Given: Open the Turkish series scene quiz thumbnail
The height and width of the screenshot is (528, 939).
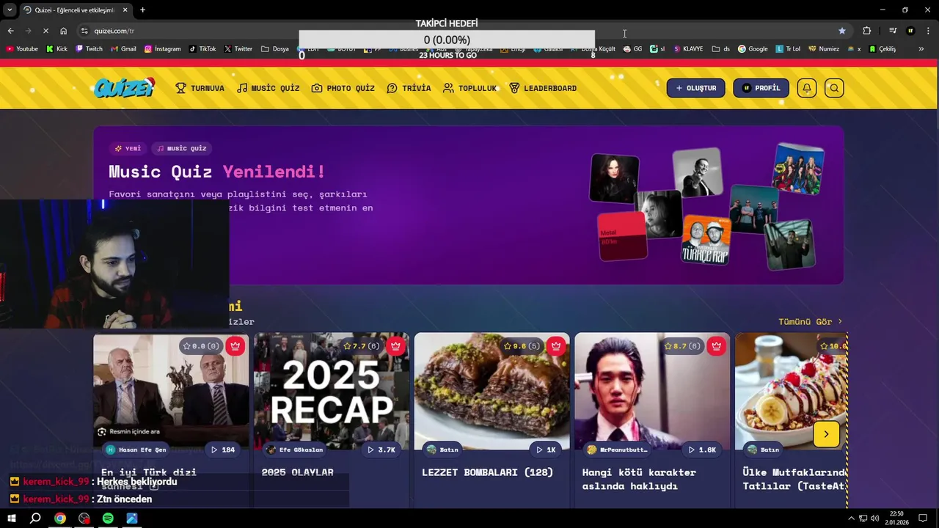Looking at the screenshot, I should pyautogui.click(x=171, y=391).
